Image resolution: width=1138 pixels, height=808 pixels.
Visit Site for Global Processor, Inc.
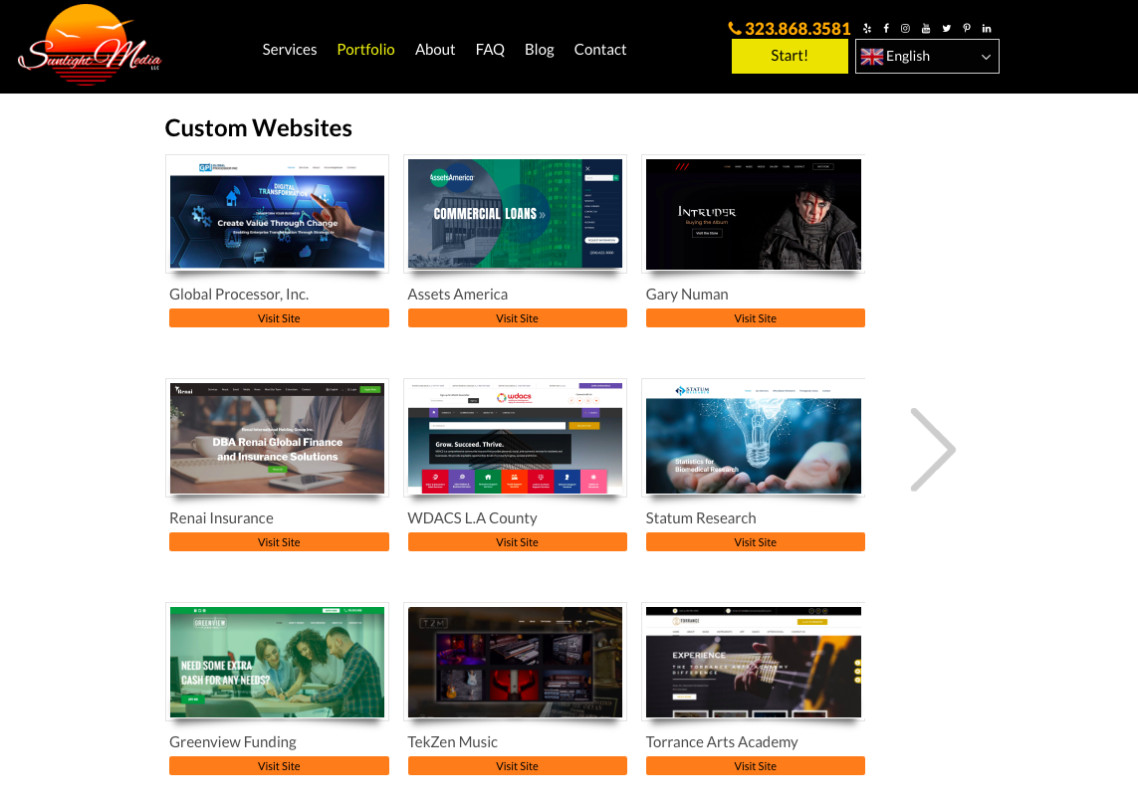click(279, 317)
